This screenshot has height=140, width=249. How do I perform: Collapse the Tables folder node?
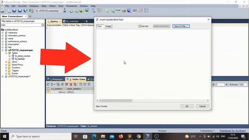(x=6, y=53)
